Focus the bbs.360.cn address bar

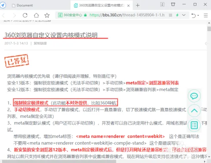coord(127,15)
